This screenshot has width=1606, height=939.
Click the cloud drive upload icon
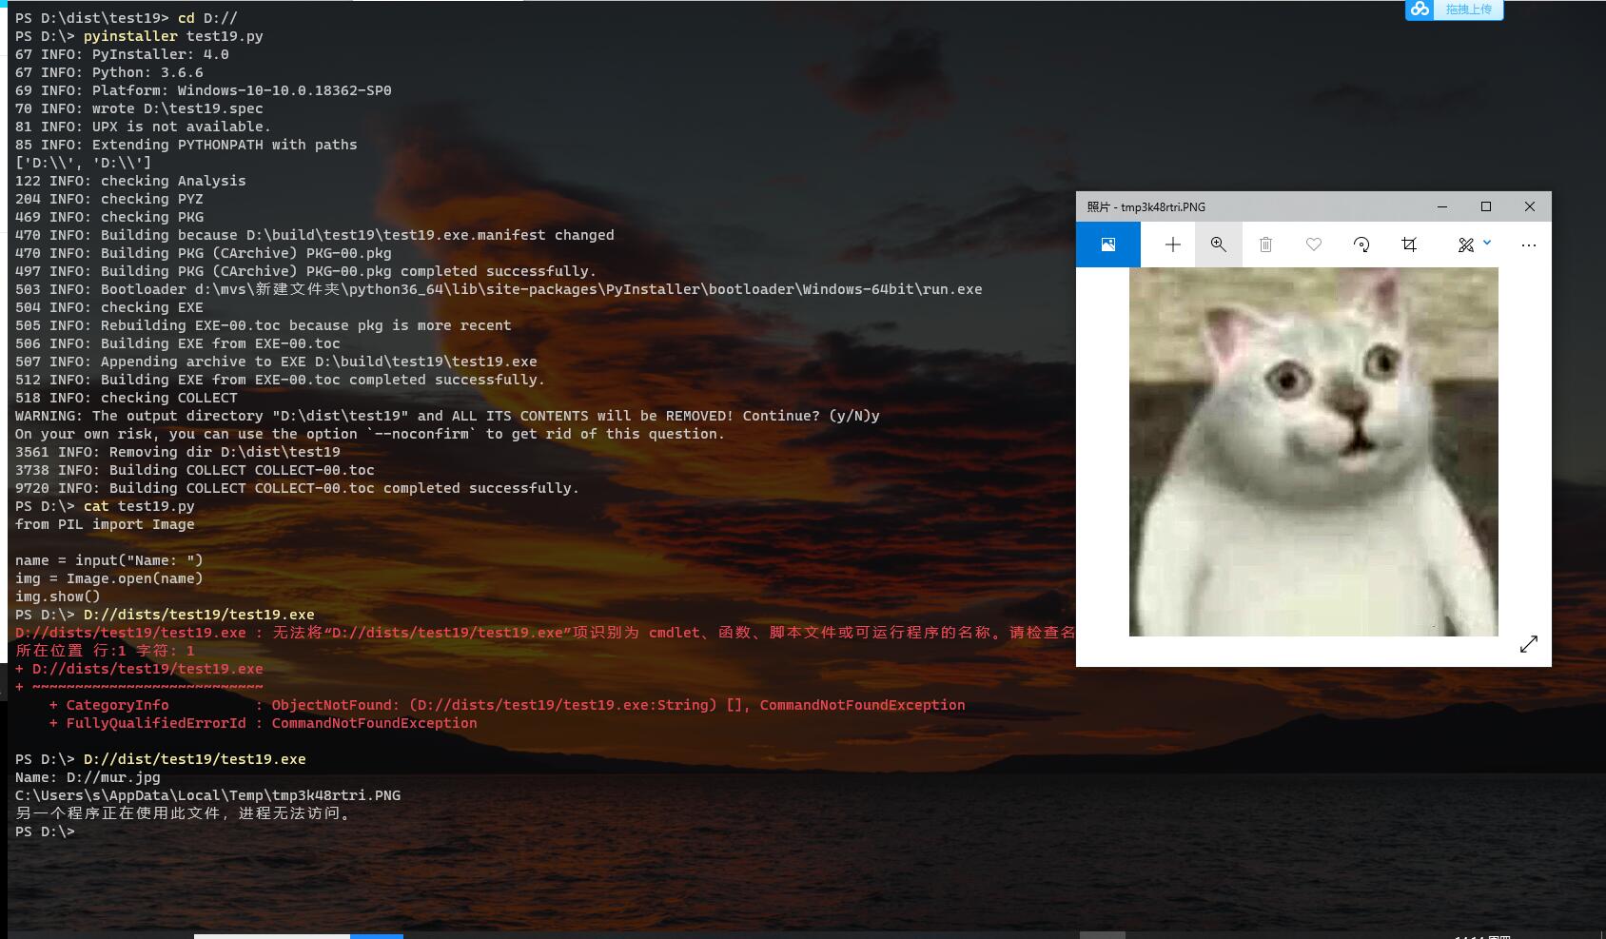point(1420,10)
